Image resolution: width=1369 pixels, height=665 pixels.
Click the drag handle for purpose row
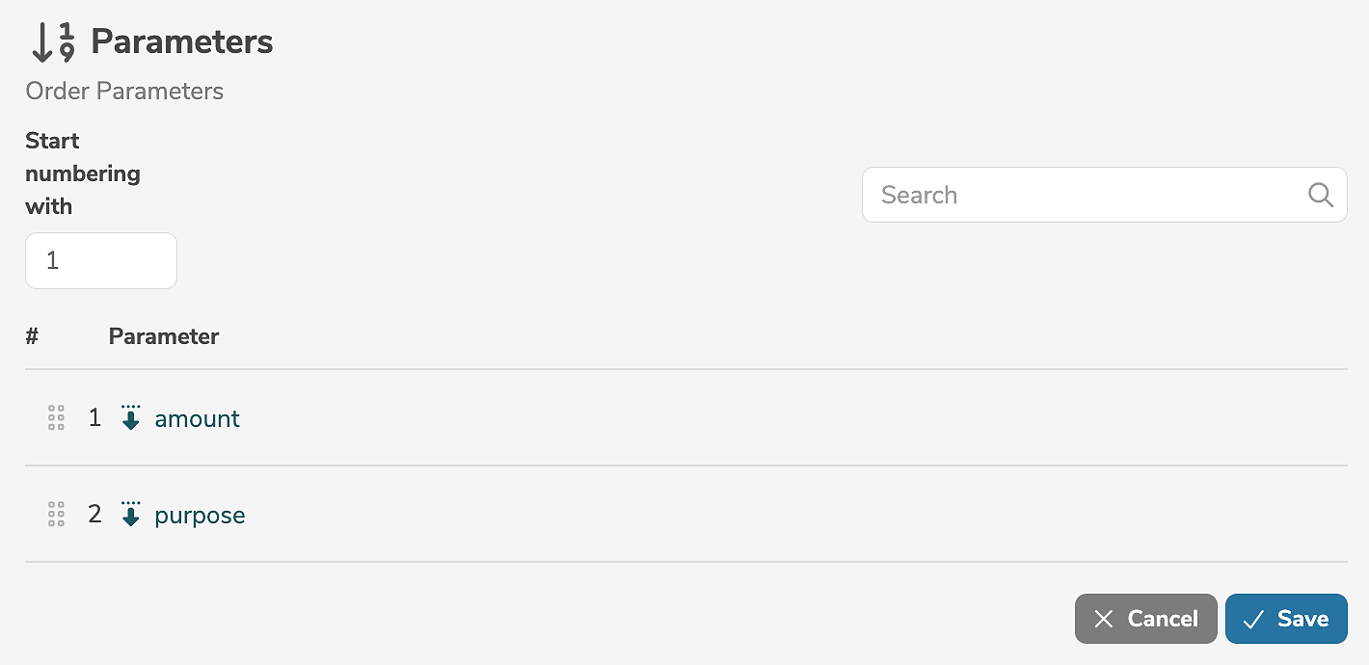tap(56, 514)
